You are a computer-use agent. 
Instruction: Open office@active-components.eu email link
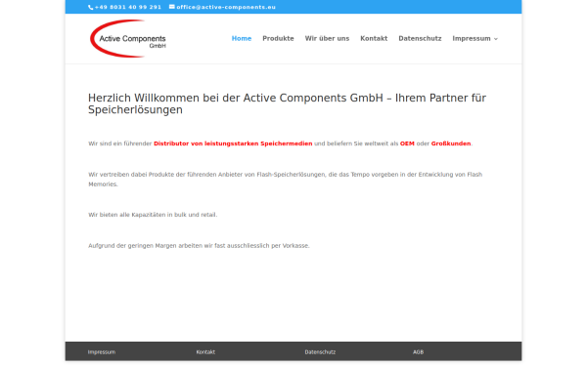click(x=226, y=7)
